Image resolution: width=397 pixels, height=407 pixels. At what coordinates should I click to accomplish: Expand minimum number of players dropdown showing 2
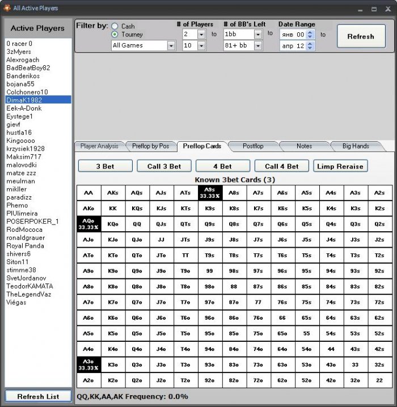201,34
